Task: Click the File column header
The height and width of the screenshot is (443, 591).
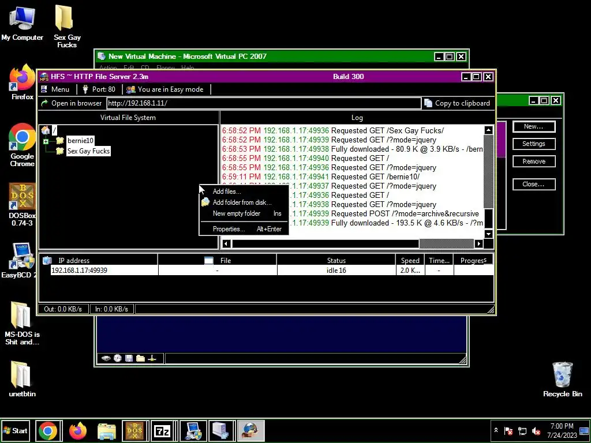Action: (217, 260)
